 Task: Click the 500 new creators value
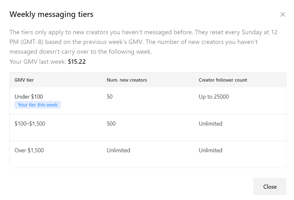(111, 124)
